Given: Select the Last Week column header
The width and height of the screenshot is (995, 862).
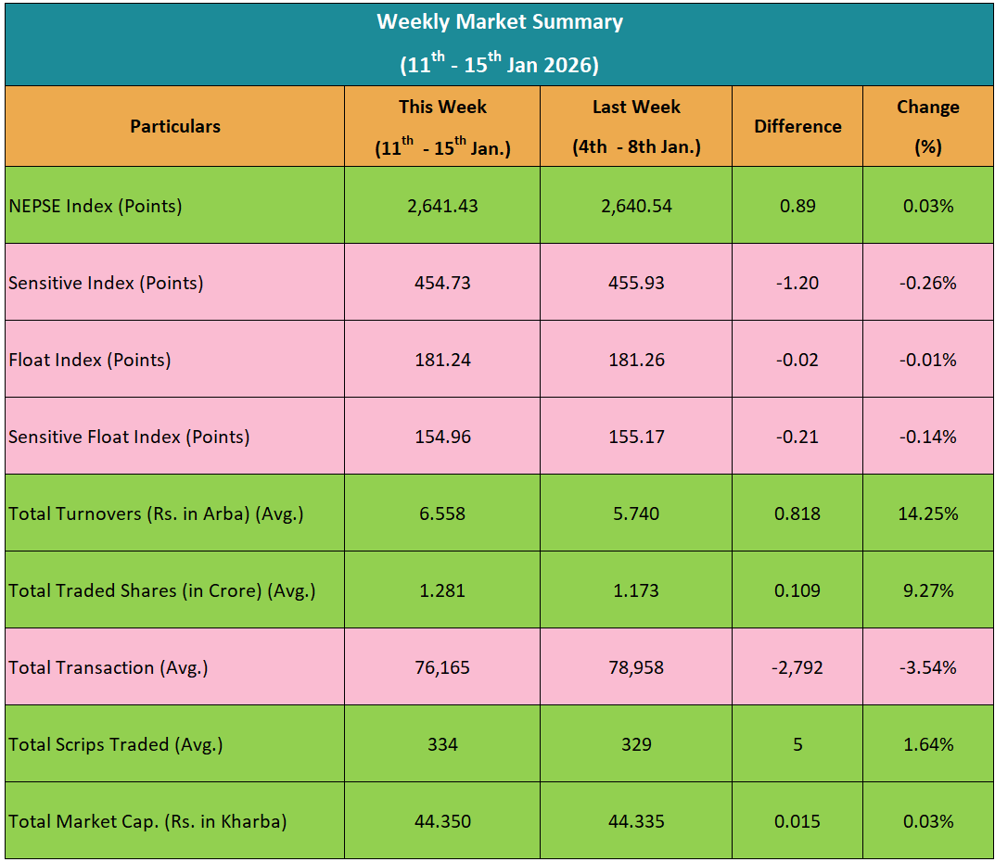Looking at the screenshot, I should click(x=636, y=127).
